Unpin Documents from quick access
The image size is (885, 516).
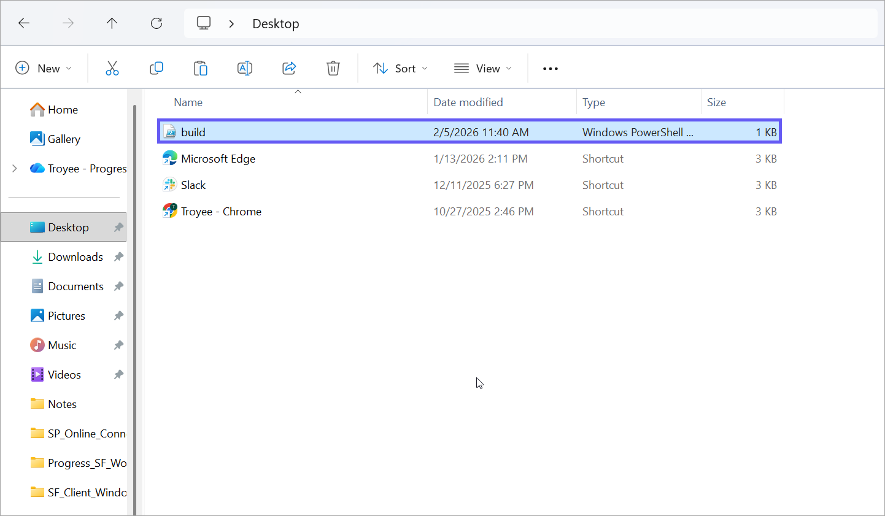tap(118, 286)
